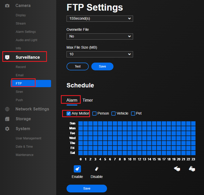Switch to the Timer schedule tab
Viewport: 204px width, 195px height.
[x=88, y=100]
